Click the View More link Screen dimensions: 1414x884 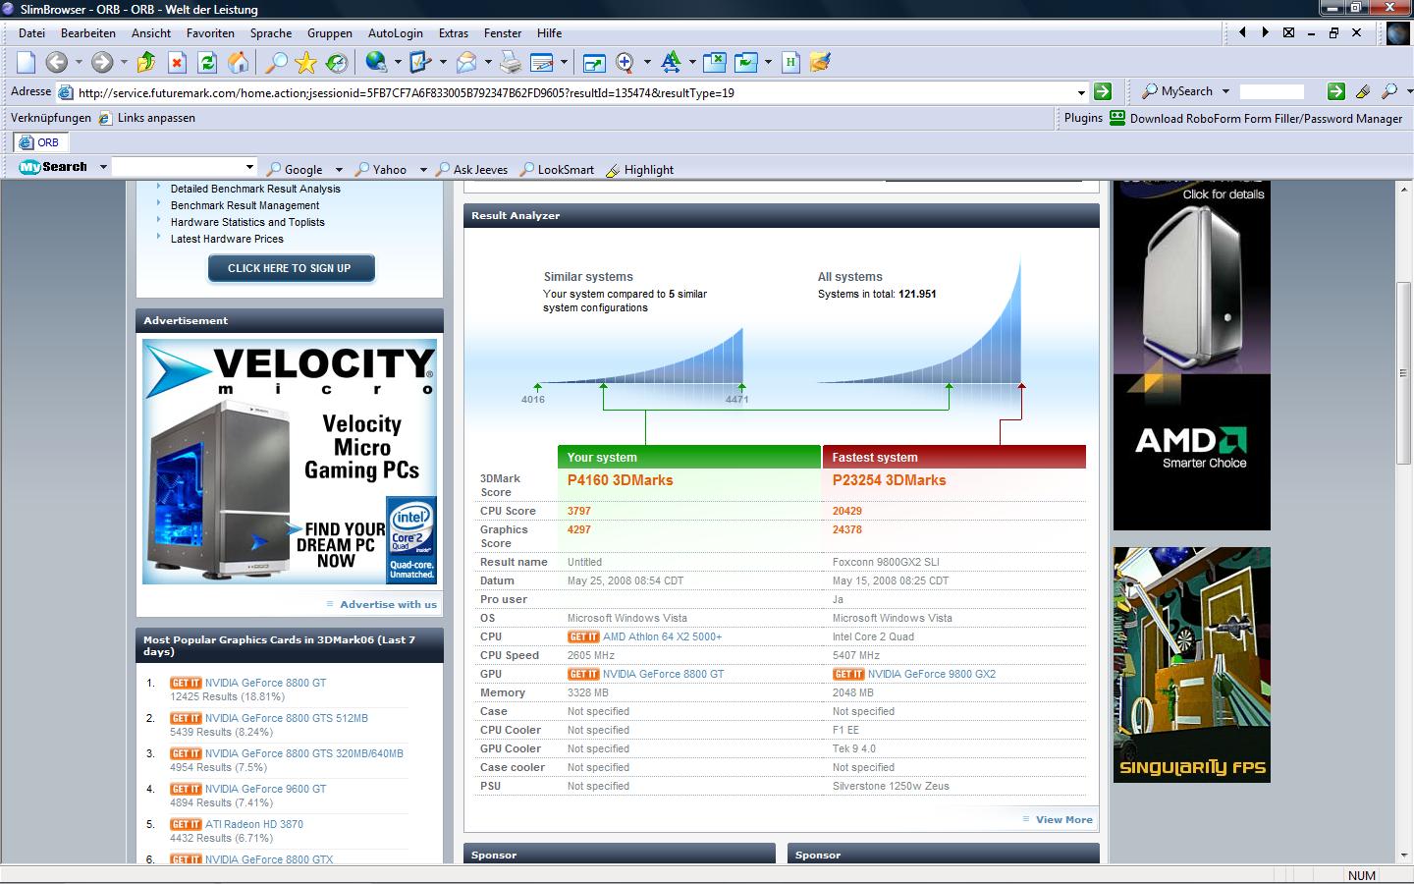point(1063,819)
